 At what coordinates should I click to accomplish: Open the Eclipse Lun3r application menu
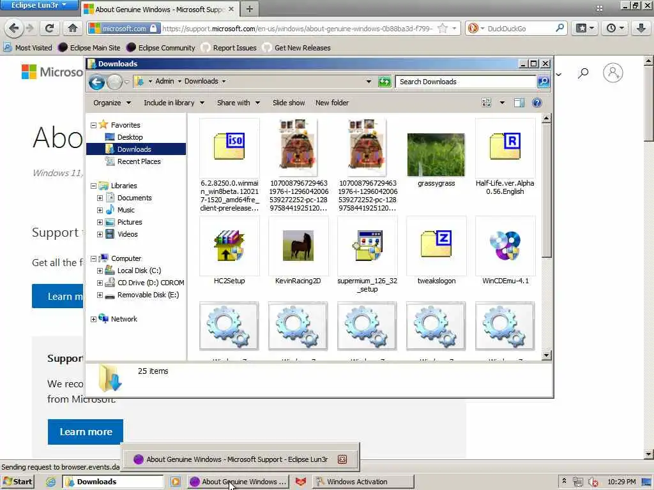(x=38, y=5)
